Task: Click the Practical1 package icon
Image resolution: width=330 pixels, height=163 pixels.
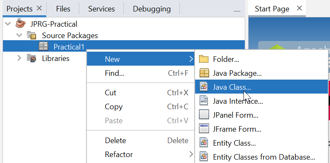Action: pos(44,46)
